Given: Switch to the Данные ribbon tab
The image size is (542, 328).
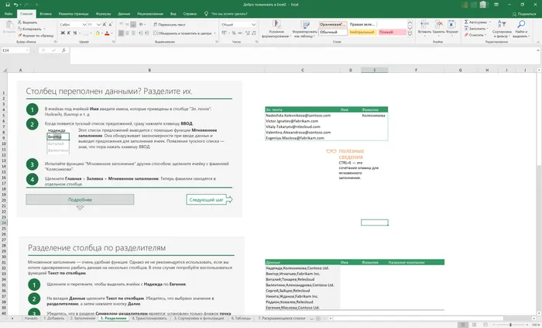Looking at the screenshot, I should (x=124, y=14).
